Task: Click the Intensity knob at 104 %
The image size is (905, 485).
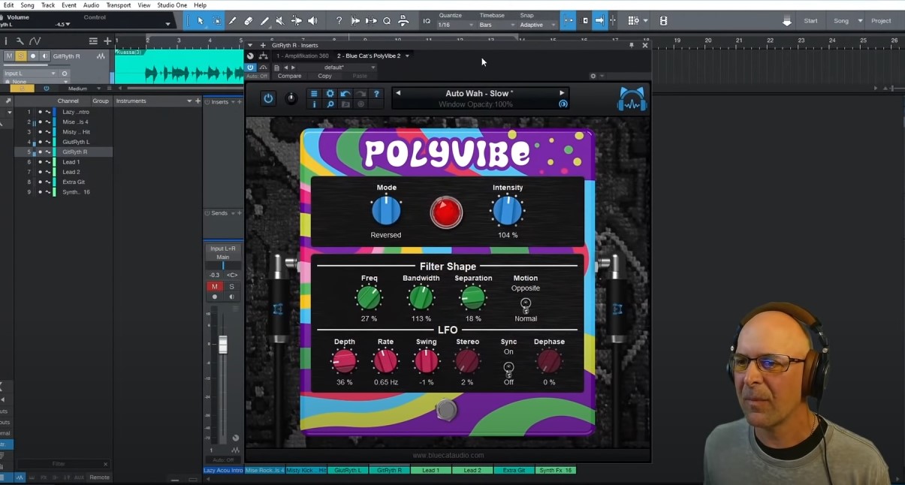Action: click(507, 211)
